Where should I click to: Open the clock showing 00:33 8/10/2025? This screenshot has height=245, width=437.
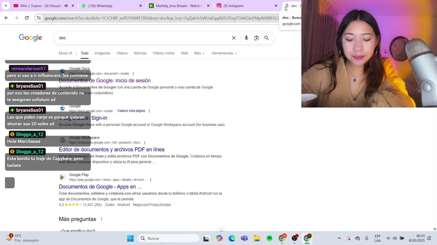417,238
